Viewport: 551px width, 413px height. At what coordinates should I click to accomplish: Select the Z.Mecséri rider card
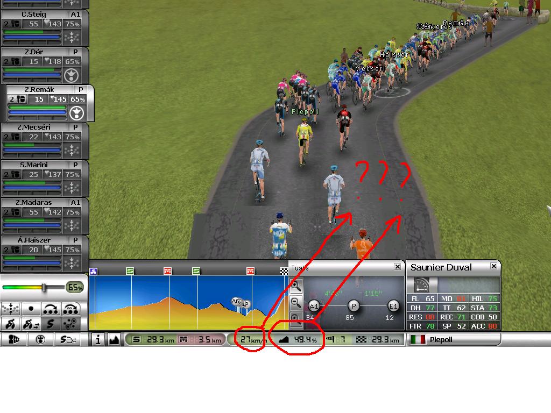(44, 141)
